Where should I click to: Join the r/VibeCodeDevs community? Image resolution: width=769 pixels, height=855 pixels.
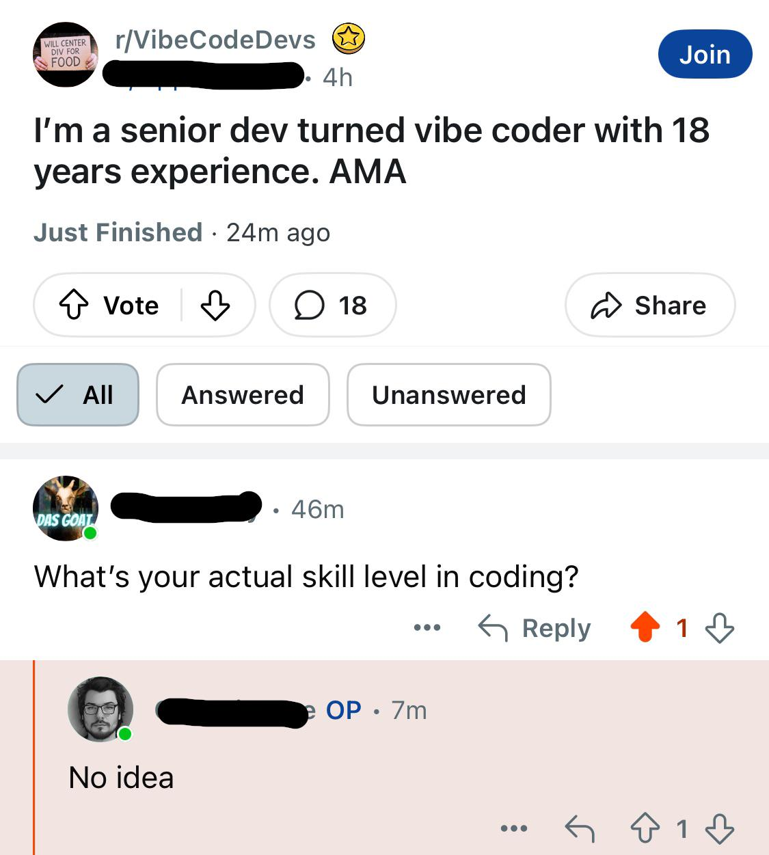pyautogui.click(x=705, y=54)
